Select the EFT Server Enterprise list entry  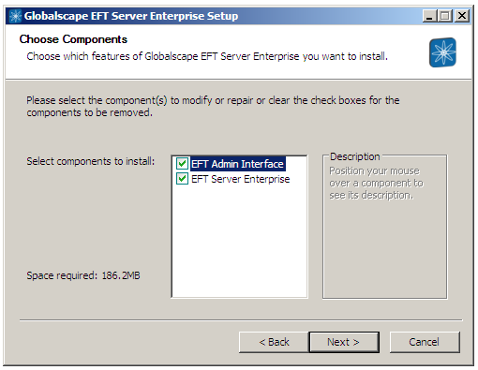tap(241, 179)
